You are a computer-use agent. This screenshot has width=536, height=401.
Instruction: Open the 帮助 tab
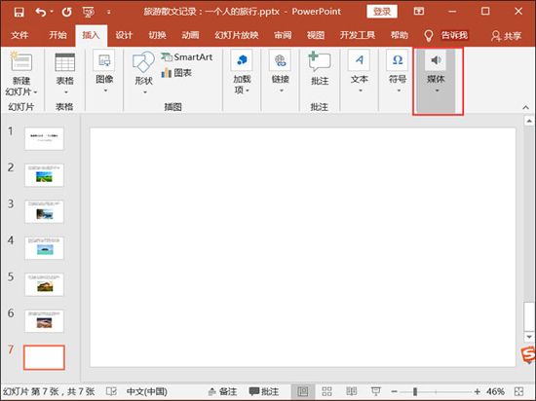click(400, 35)
